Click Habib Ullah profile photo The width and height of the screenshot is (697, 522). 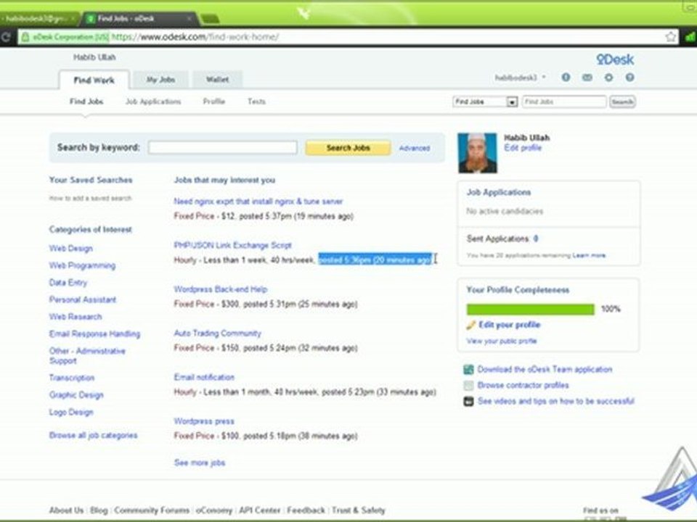pos(478,153)
